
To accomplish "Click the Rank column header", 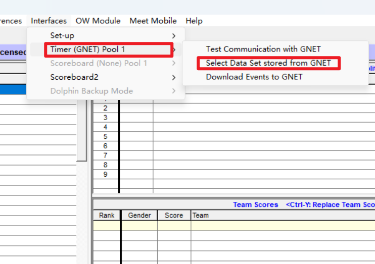I will pyautogui.click(x=107, y=216).
